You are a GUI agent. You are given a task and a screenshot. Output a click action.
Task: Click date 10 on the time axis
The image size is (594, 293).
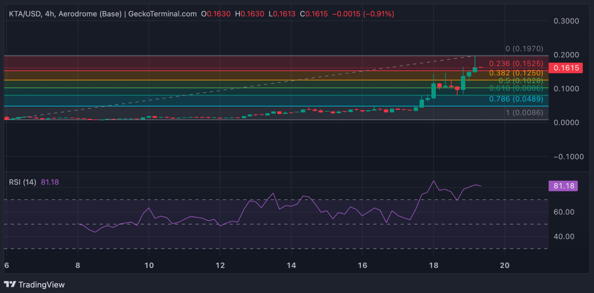click(x=149, y=265)
